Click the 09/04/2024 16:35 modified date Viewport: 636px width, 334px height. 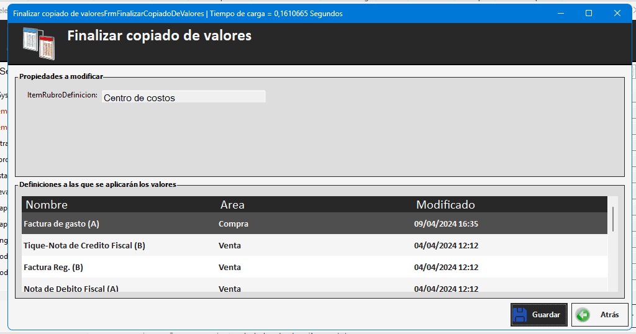pyautogui.click(x=446, y=223)
